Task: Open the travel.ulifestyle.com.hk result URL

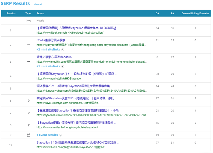Action: coord(68,103)
